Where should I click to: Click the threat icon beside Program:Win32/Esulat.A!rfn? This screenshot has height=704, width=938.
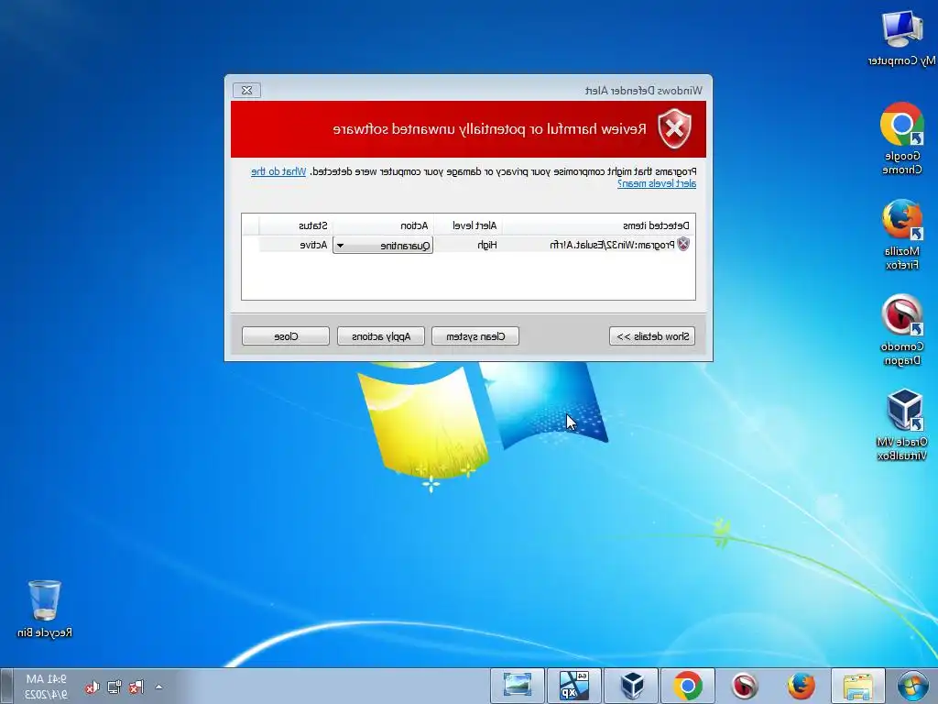[x=683, y=244]
